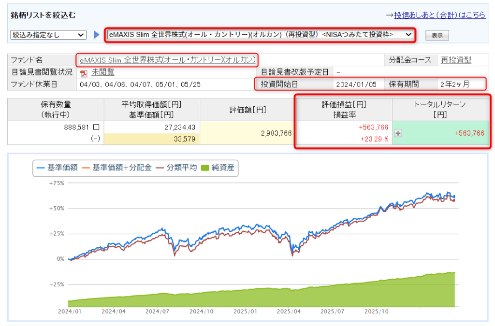The height and width of the screenshot is (326, 495).
Task: Click the blue arrow next to the filter dropdown
Action: tap(97, 35)
